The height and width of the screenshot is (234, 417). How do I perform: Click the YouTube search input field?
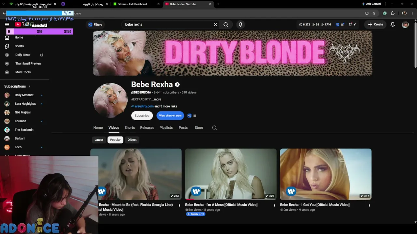coord(166,24)
